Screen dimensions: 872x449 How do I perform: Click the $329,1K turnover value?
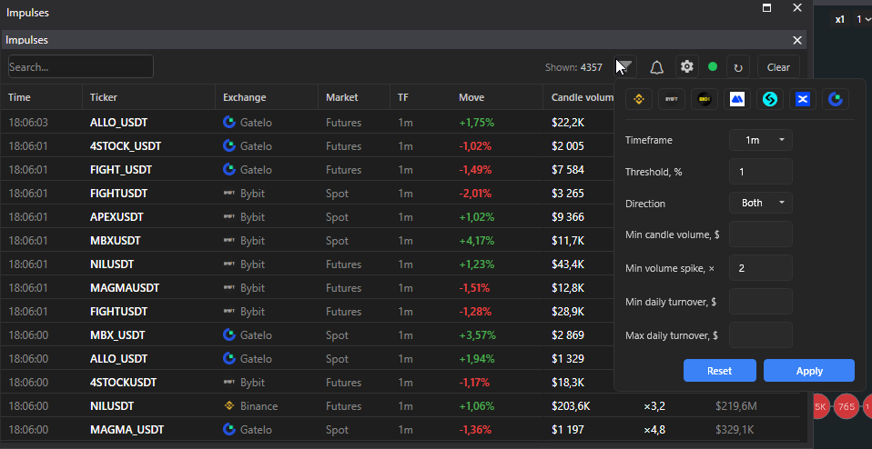coord(735,429)
